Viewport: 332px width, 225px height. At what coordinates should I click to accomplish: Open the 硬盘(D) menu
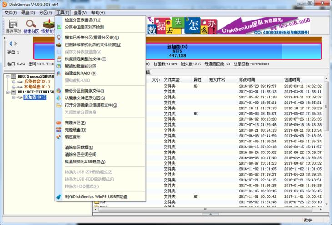pos(28,13)
